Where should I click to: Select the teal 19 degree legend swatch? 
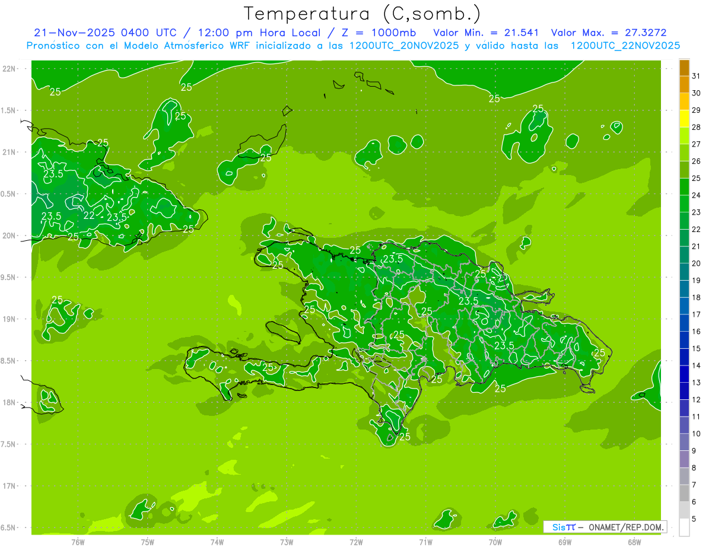(684, 272)
